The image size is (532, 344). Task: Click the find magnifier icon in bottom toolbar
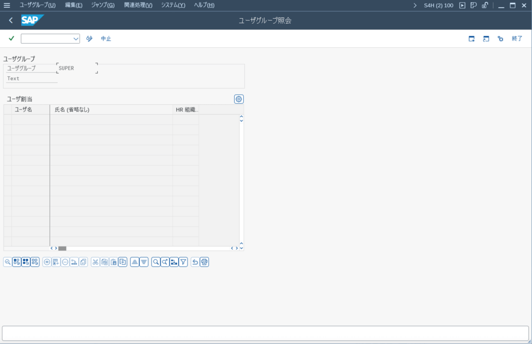click(x=156, y=262)
